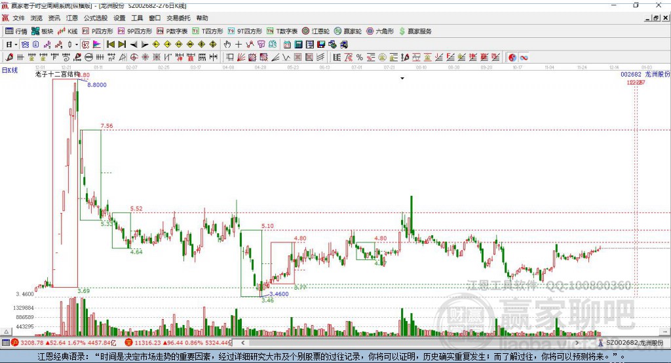The width and height of the screenshot is (671, 363).
Task: Open the 板块 sector view
Action: tap(42, 31)
